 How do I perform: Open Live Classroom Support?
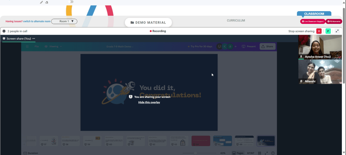tap(313, 21)
